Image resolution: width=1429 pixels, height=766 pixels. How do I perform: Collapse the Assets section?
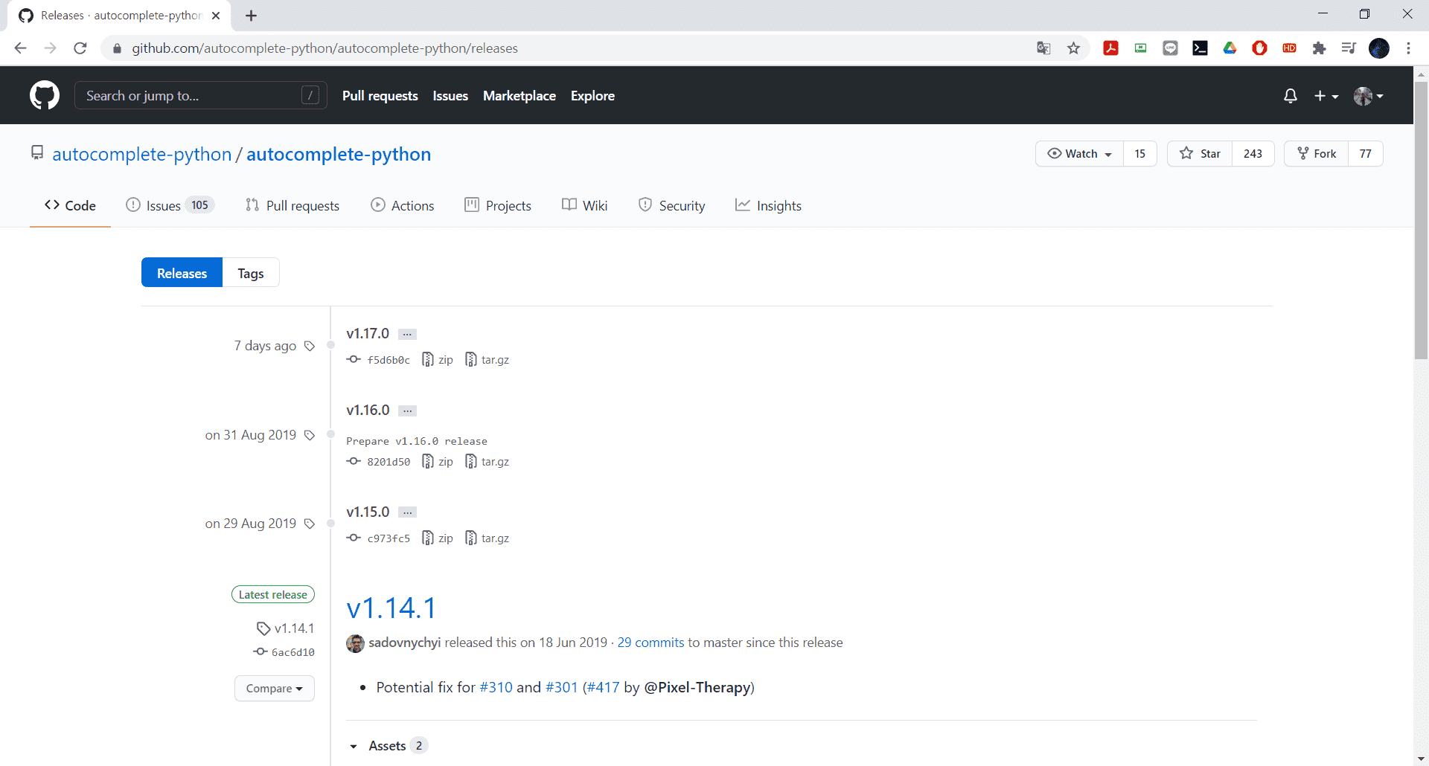[387, 745]
